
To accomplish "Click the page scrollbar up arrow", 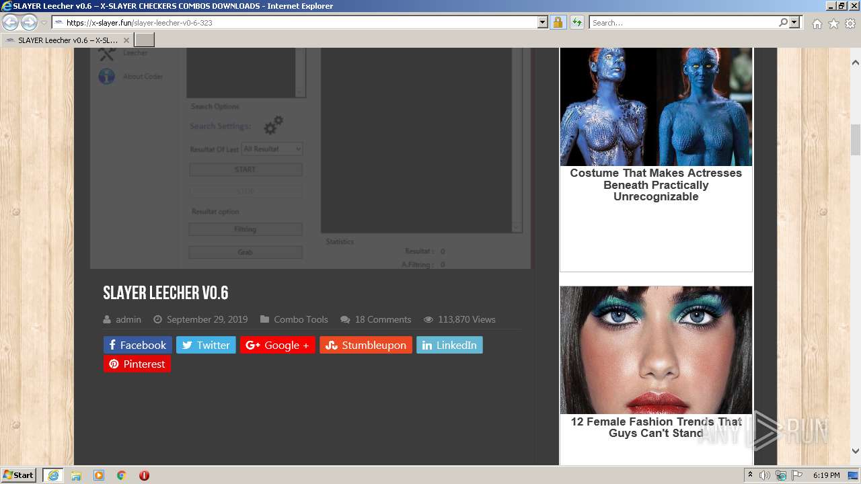I will (x=856, y=63).
